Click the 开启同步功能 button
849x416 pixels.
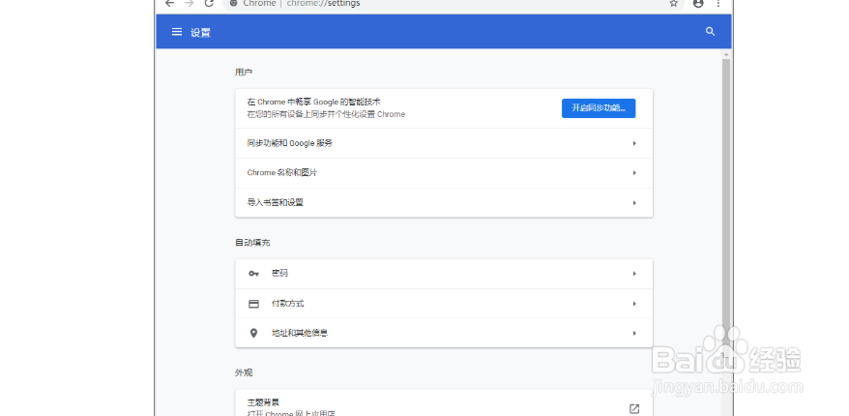[599, 108]
